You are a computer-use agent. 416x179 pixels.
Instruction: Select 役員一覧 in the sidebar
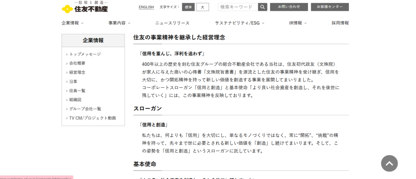click(77, 91)
